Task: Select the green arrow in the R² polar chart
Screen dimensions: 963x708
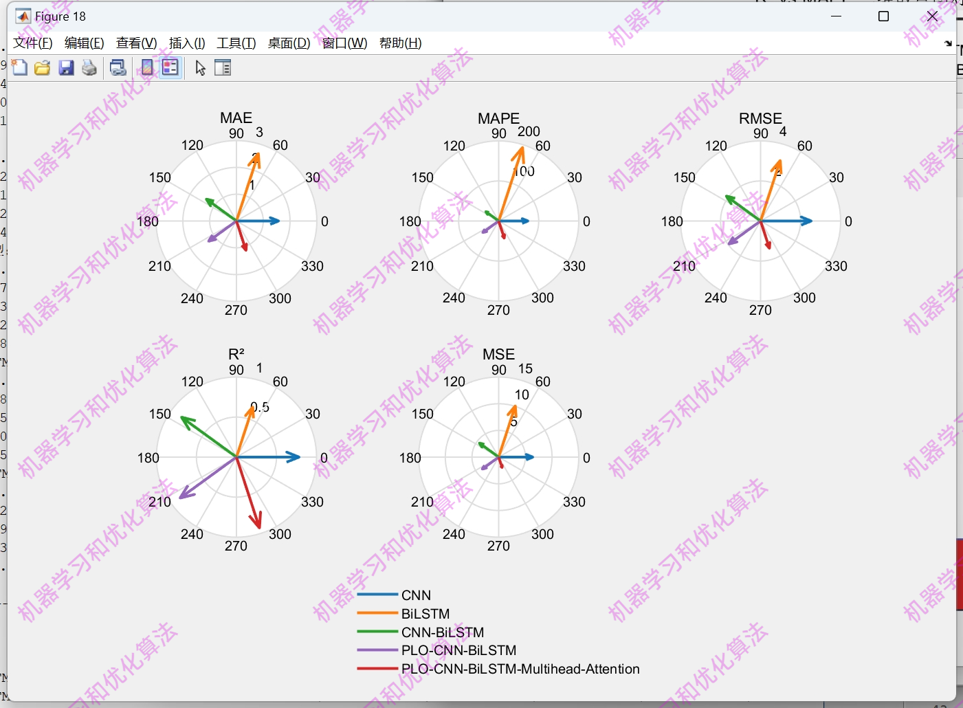Action: pos(208,436)
